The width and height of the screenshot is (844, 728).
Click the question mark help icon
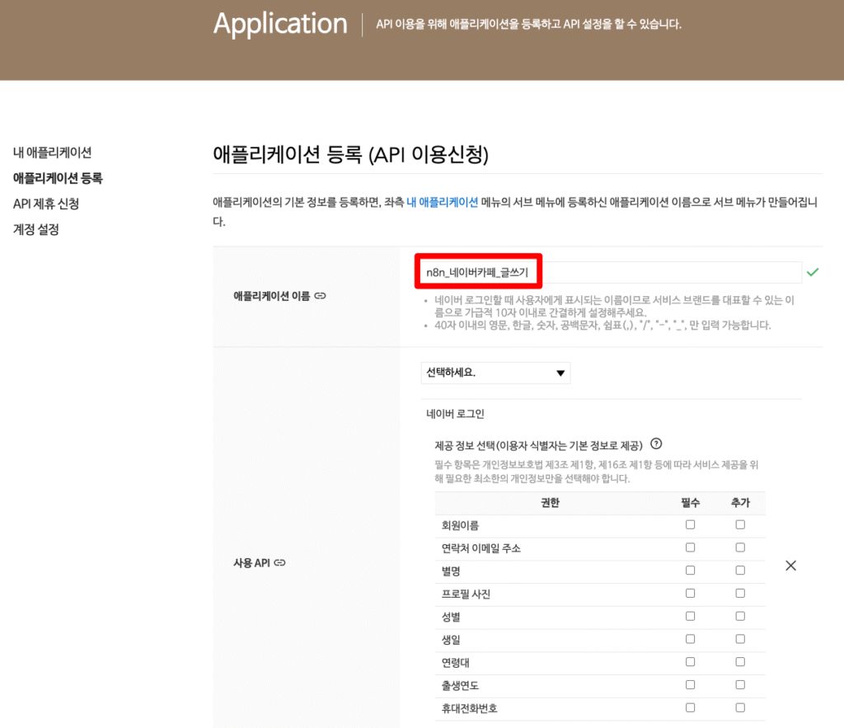(656, 444)
